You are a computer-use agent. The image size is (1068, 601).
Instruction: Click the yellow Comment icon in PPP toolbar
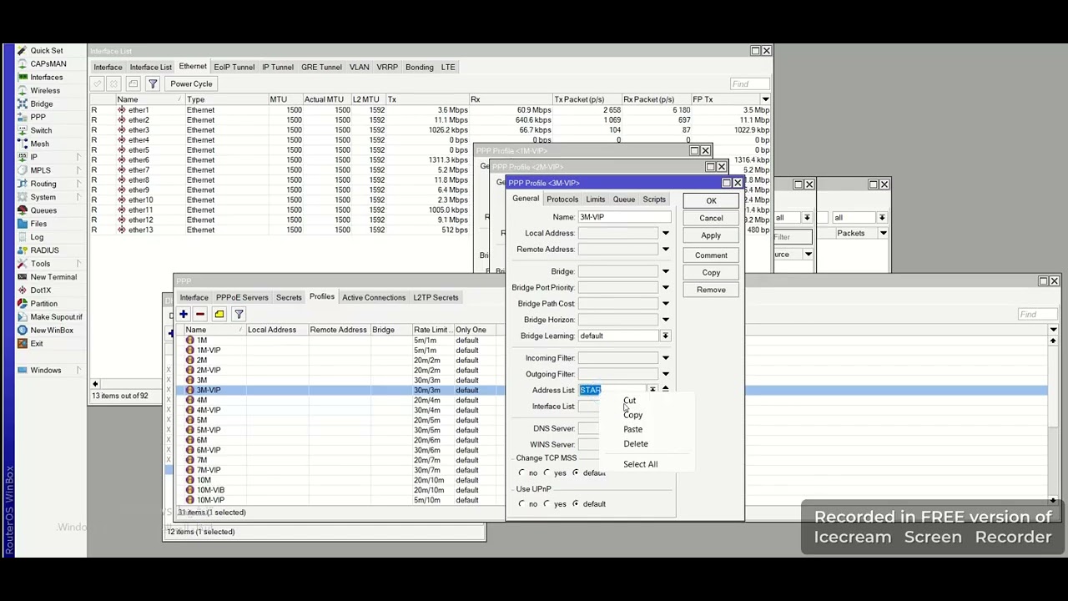[x=219, y=315]
